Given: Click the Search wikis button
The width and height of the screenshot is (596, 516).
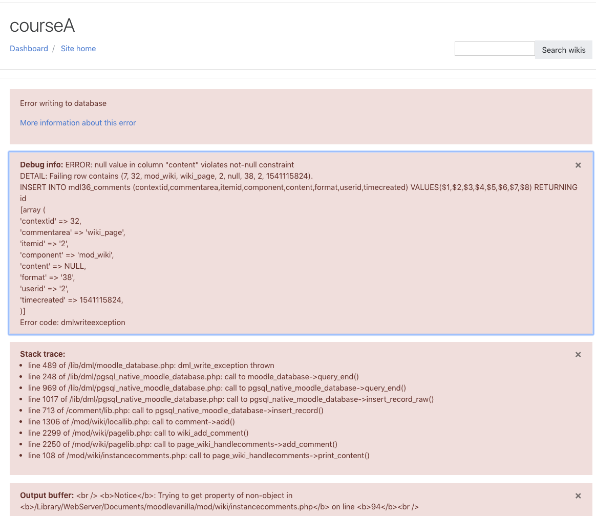Looking at the screenshot, I should coord(563,50).
